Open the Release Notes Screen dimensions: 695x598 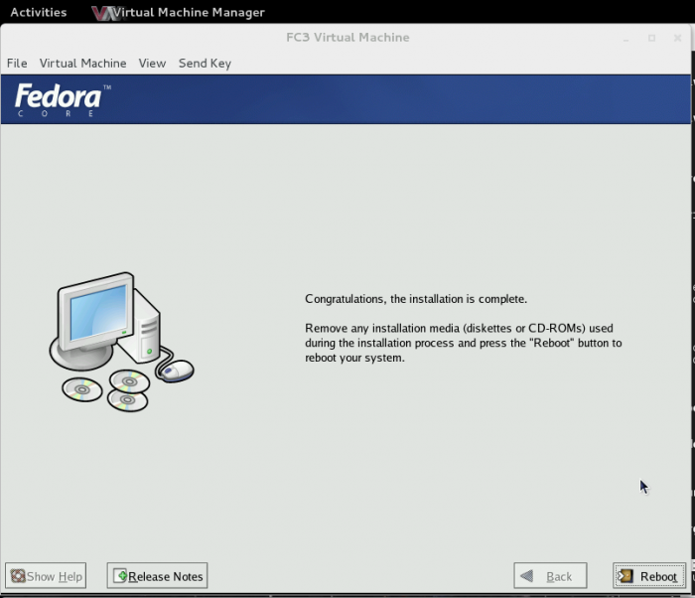(158, 576)
